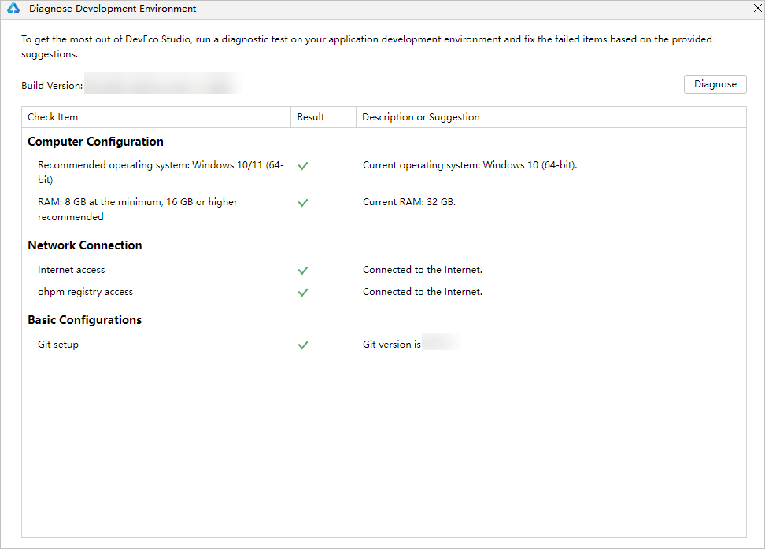Image resolution: width=765 pixels, height=549 pixels.
Task: Select the Network Connection section heading
Action: coord(85,245)
